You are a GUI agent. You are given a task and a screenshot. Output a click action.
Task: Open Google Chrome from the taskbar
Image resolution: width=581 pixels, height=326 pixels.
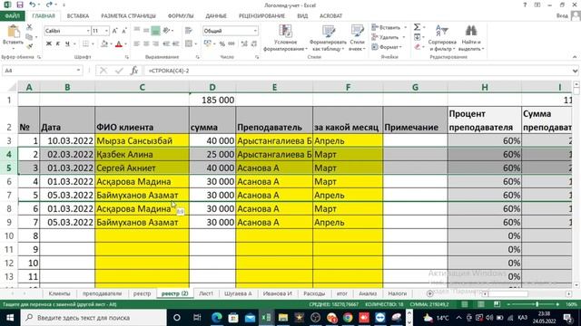348,318
